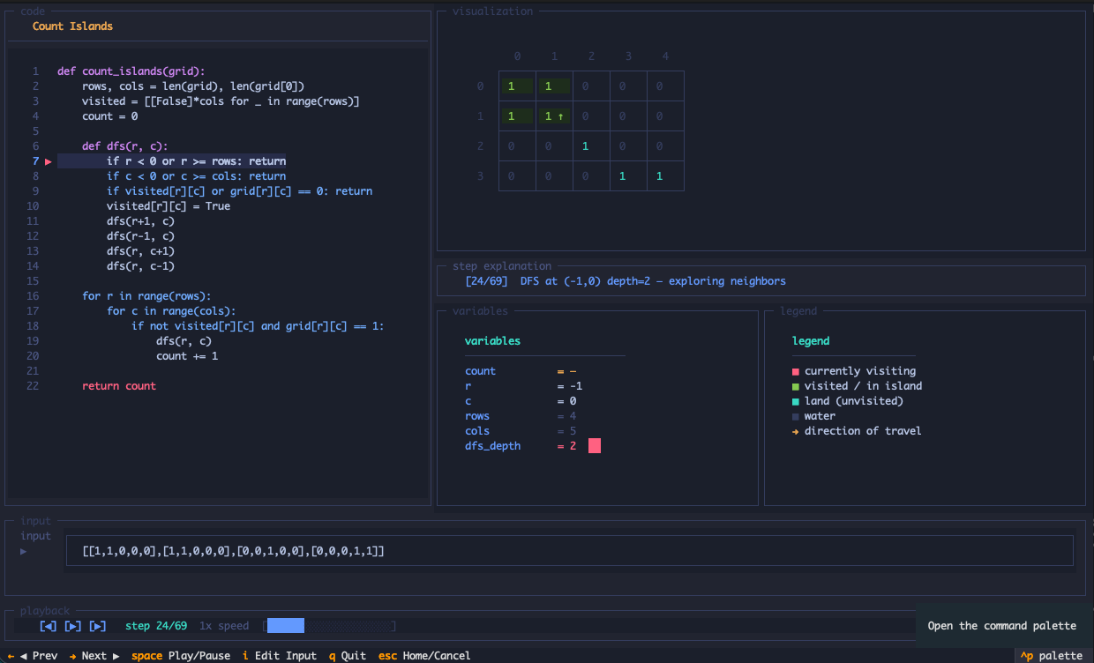This screenshot has height=663, width=1094.
Task: Click unvisited land cell row 2 column 2
Action: point(591,146)
